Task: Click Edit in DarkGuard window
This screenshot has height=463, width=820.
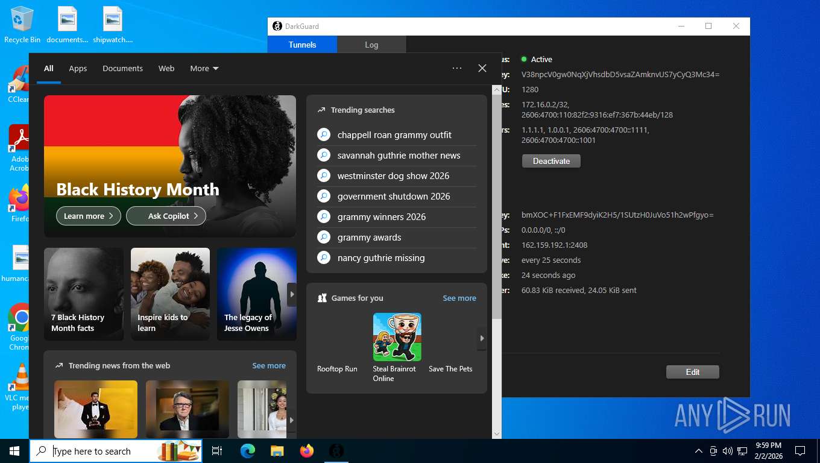Action: coord(693,372)
